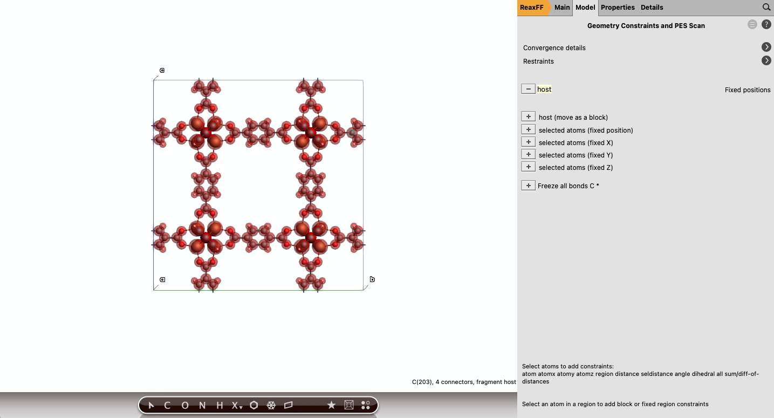The width and height of the screenshot is (774, 418).
Task: Open the X element dropdown
Action: point(236,405)
